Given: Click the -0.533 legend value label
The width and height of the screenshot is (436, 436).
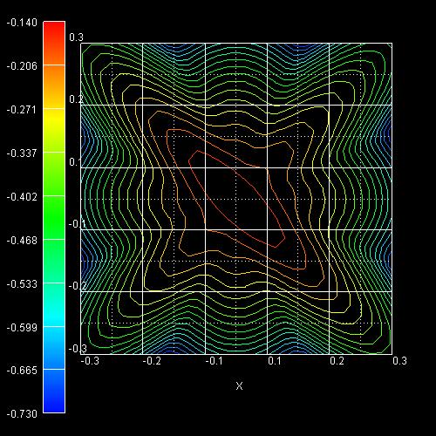Looking at the screenshot, I should pos(22,284).
